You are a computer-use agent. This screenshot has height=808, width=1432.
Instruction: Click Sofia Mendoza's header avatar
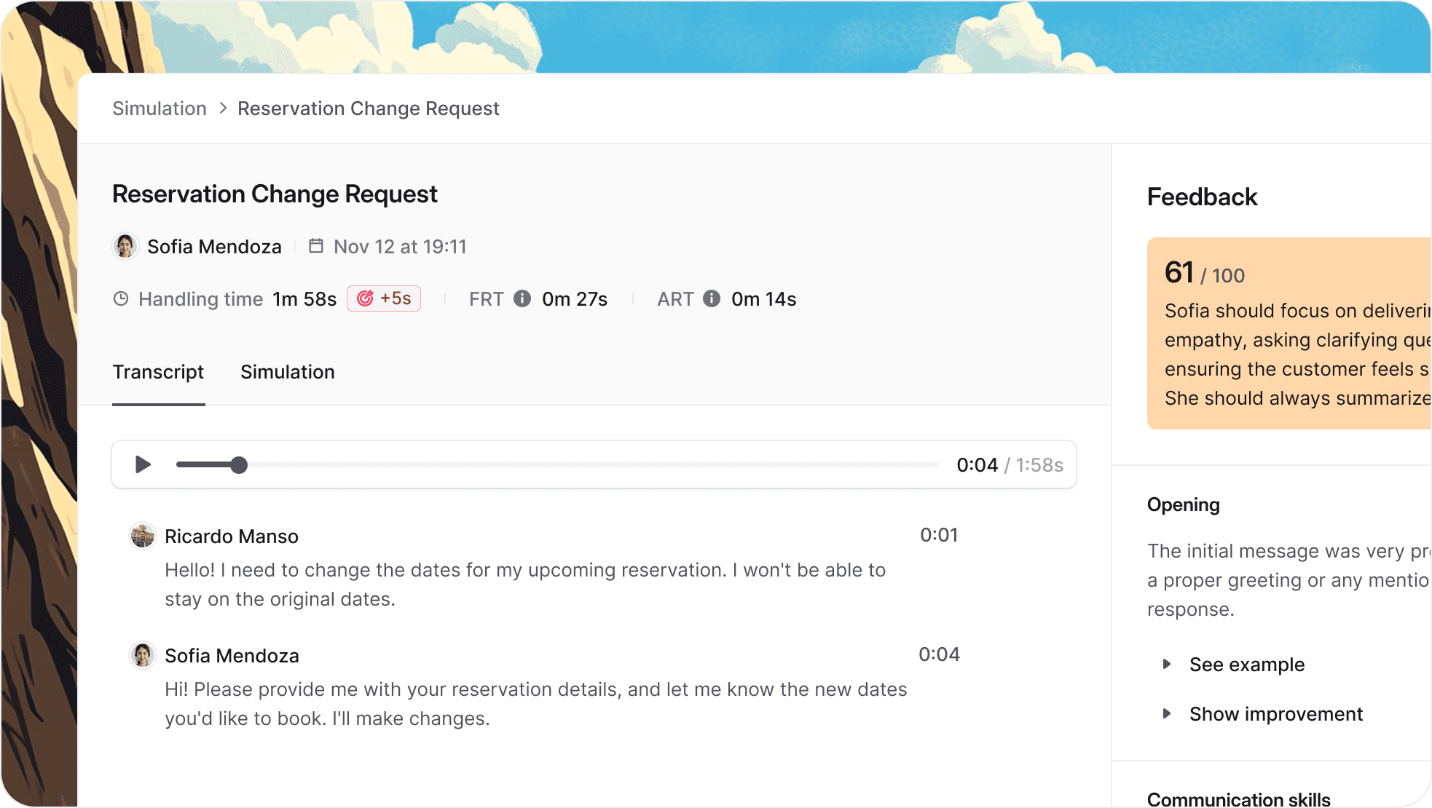pyautogui.click(x=125, y=246)
